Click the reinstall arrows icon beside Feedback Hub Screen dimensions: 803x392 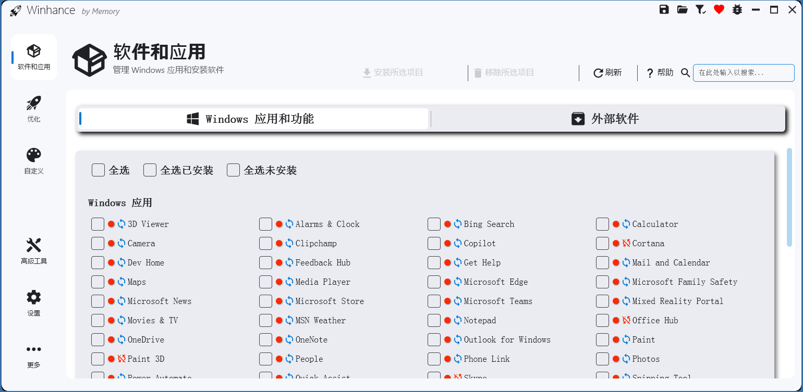[289, 263]
